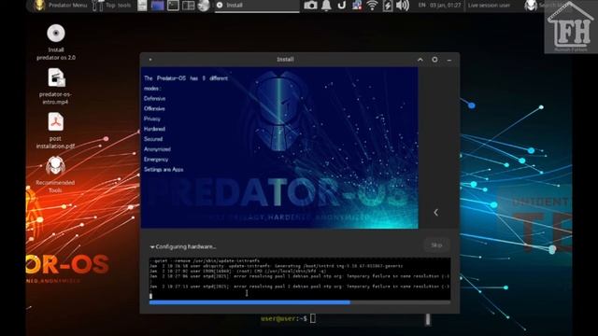
Task: Open notifications bell icon
Action: tap(326, 6)
